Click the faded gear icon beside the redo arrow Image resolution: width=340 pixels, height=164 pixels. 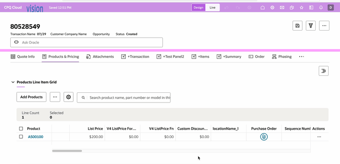click(249, 8)
